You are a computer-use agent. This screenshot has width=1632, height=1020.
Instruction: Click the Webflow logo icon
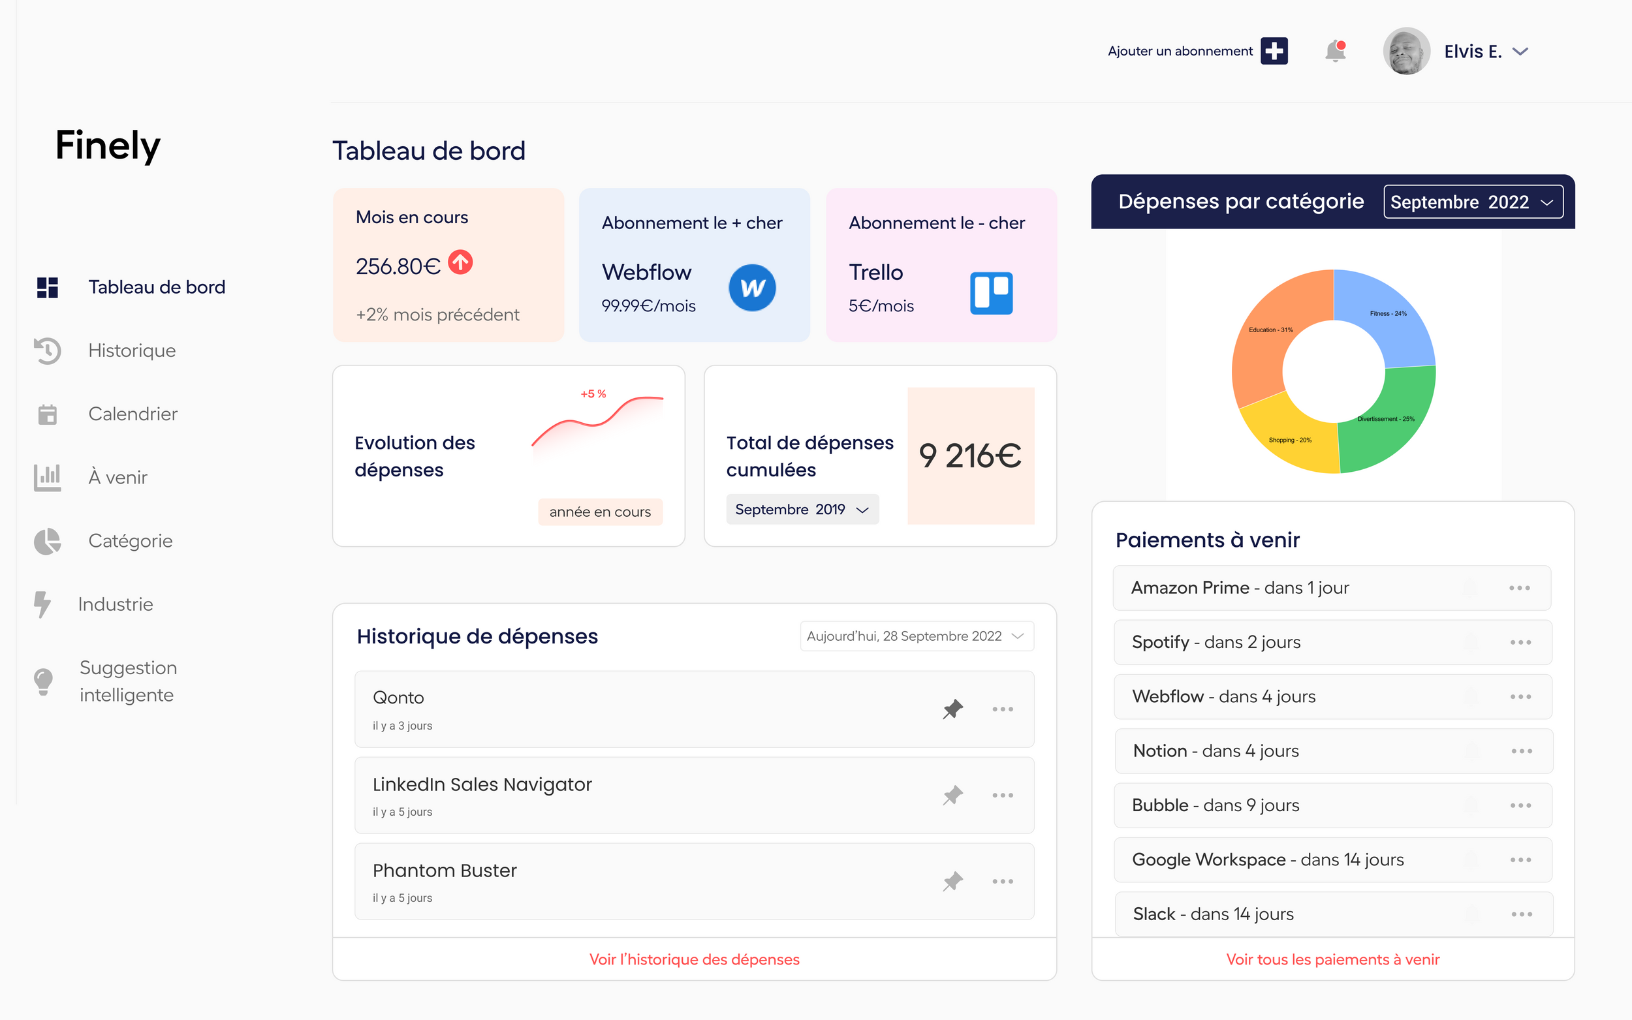tap(751, 288)
